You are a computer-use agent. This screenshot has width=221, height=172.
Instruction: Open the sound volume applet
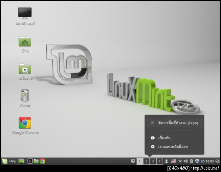pyautogui.click(x=186, y=161)
